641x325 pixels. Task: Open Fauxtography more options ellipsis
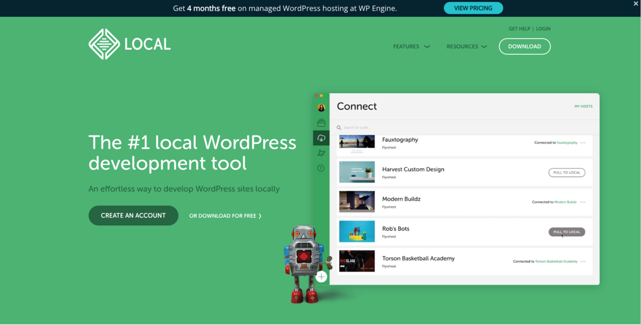click(583, 143)
